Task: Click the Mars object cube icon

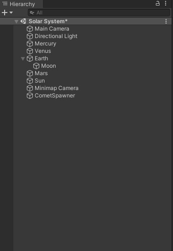Action: point(30,73)
